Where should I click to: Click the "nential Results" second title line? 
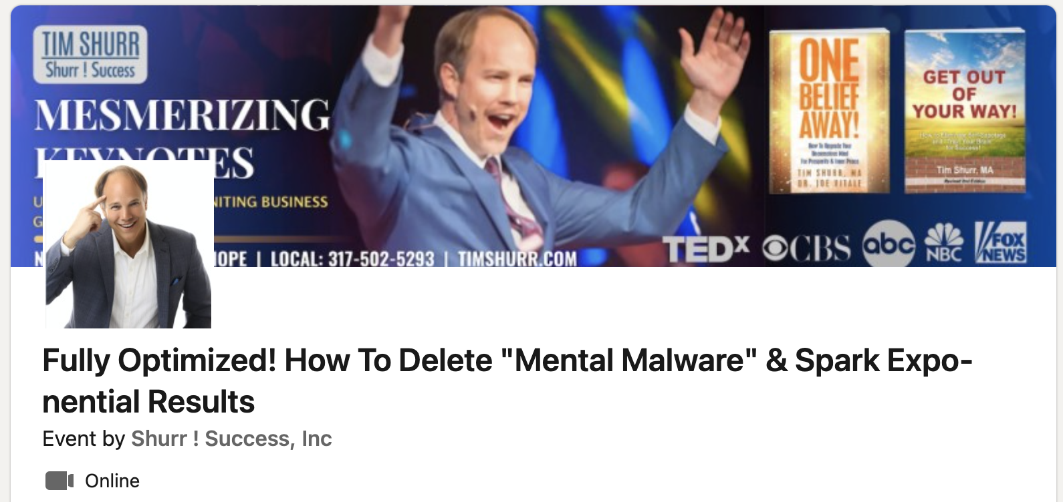(x=148, y=401)
